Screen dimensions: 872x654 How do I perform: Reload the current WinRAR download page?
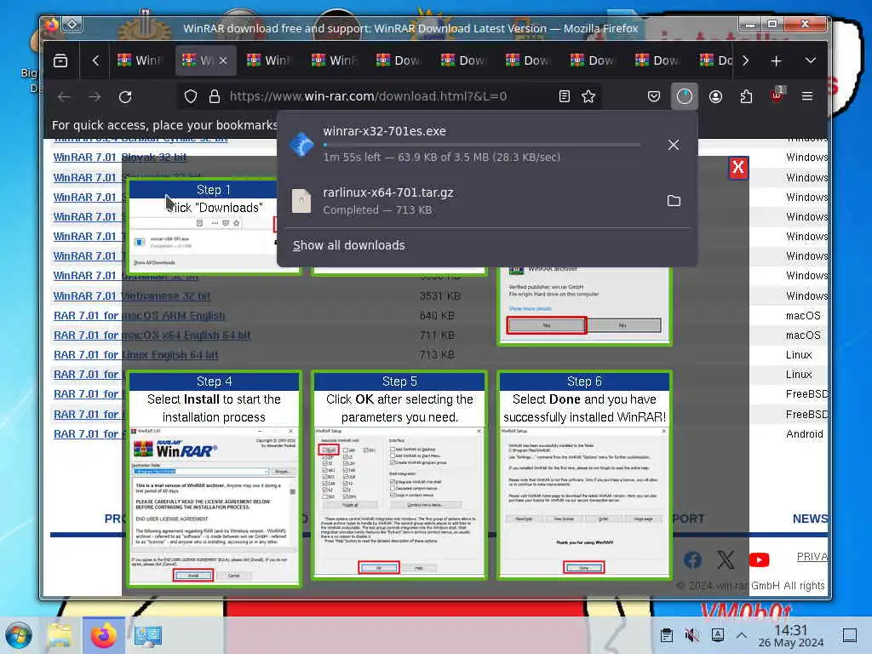tap(125, 97)
